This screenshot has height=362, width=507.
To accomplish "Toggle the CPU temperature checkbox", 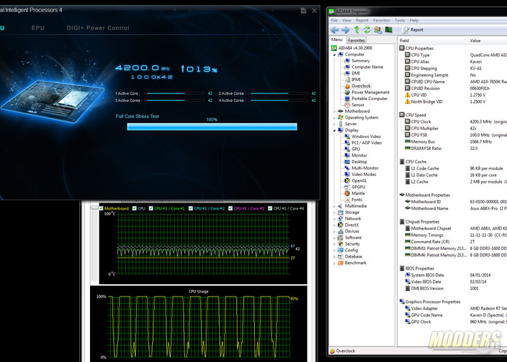I will pyautogui.click(x=134, y=209).
